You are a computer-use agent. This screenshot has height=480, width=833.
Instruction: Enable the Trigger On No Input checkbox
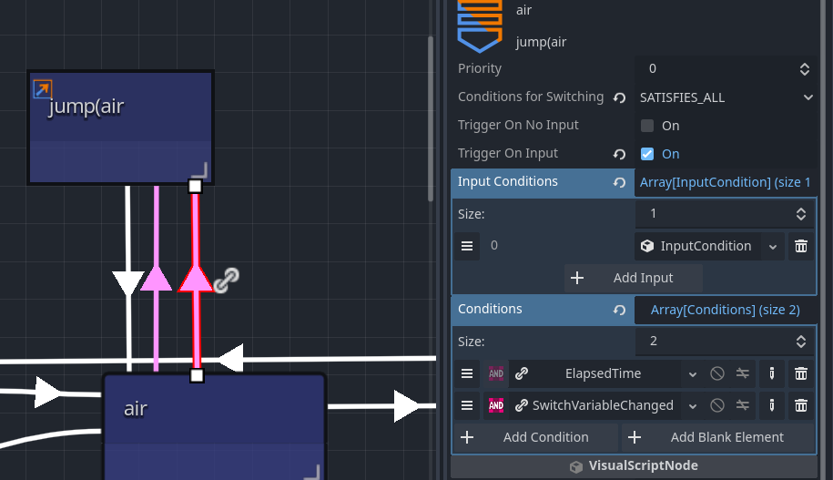tap(647, 126)
